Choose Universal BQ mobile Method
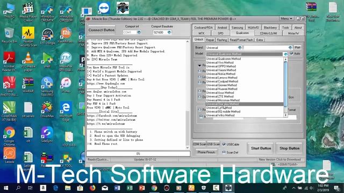 click(x=224, y=112)
